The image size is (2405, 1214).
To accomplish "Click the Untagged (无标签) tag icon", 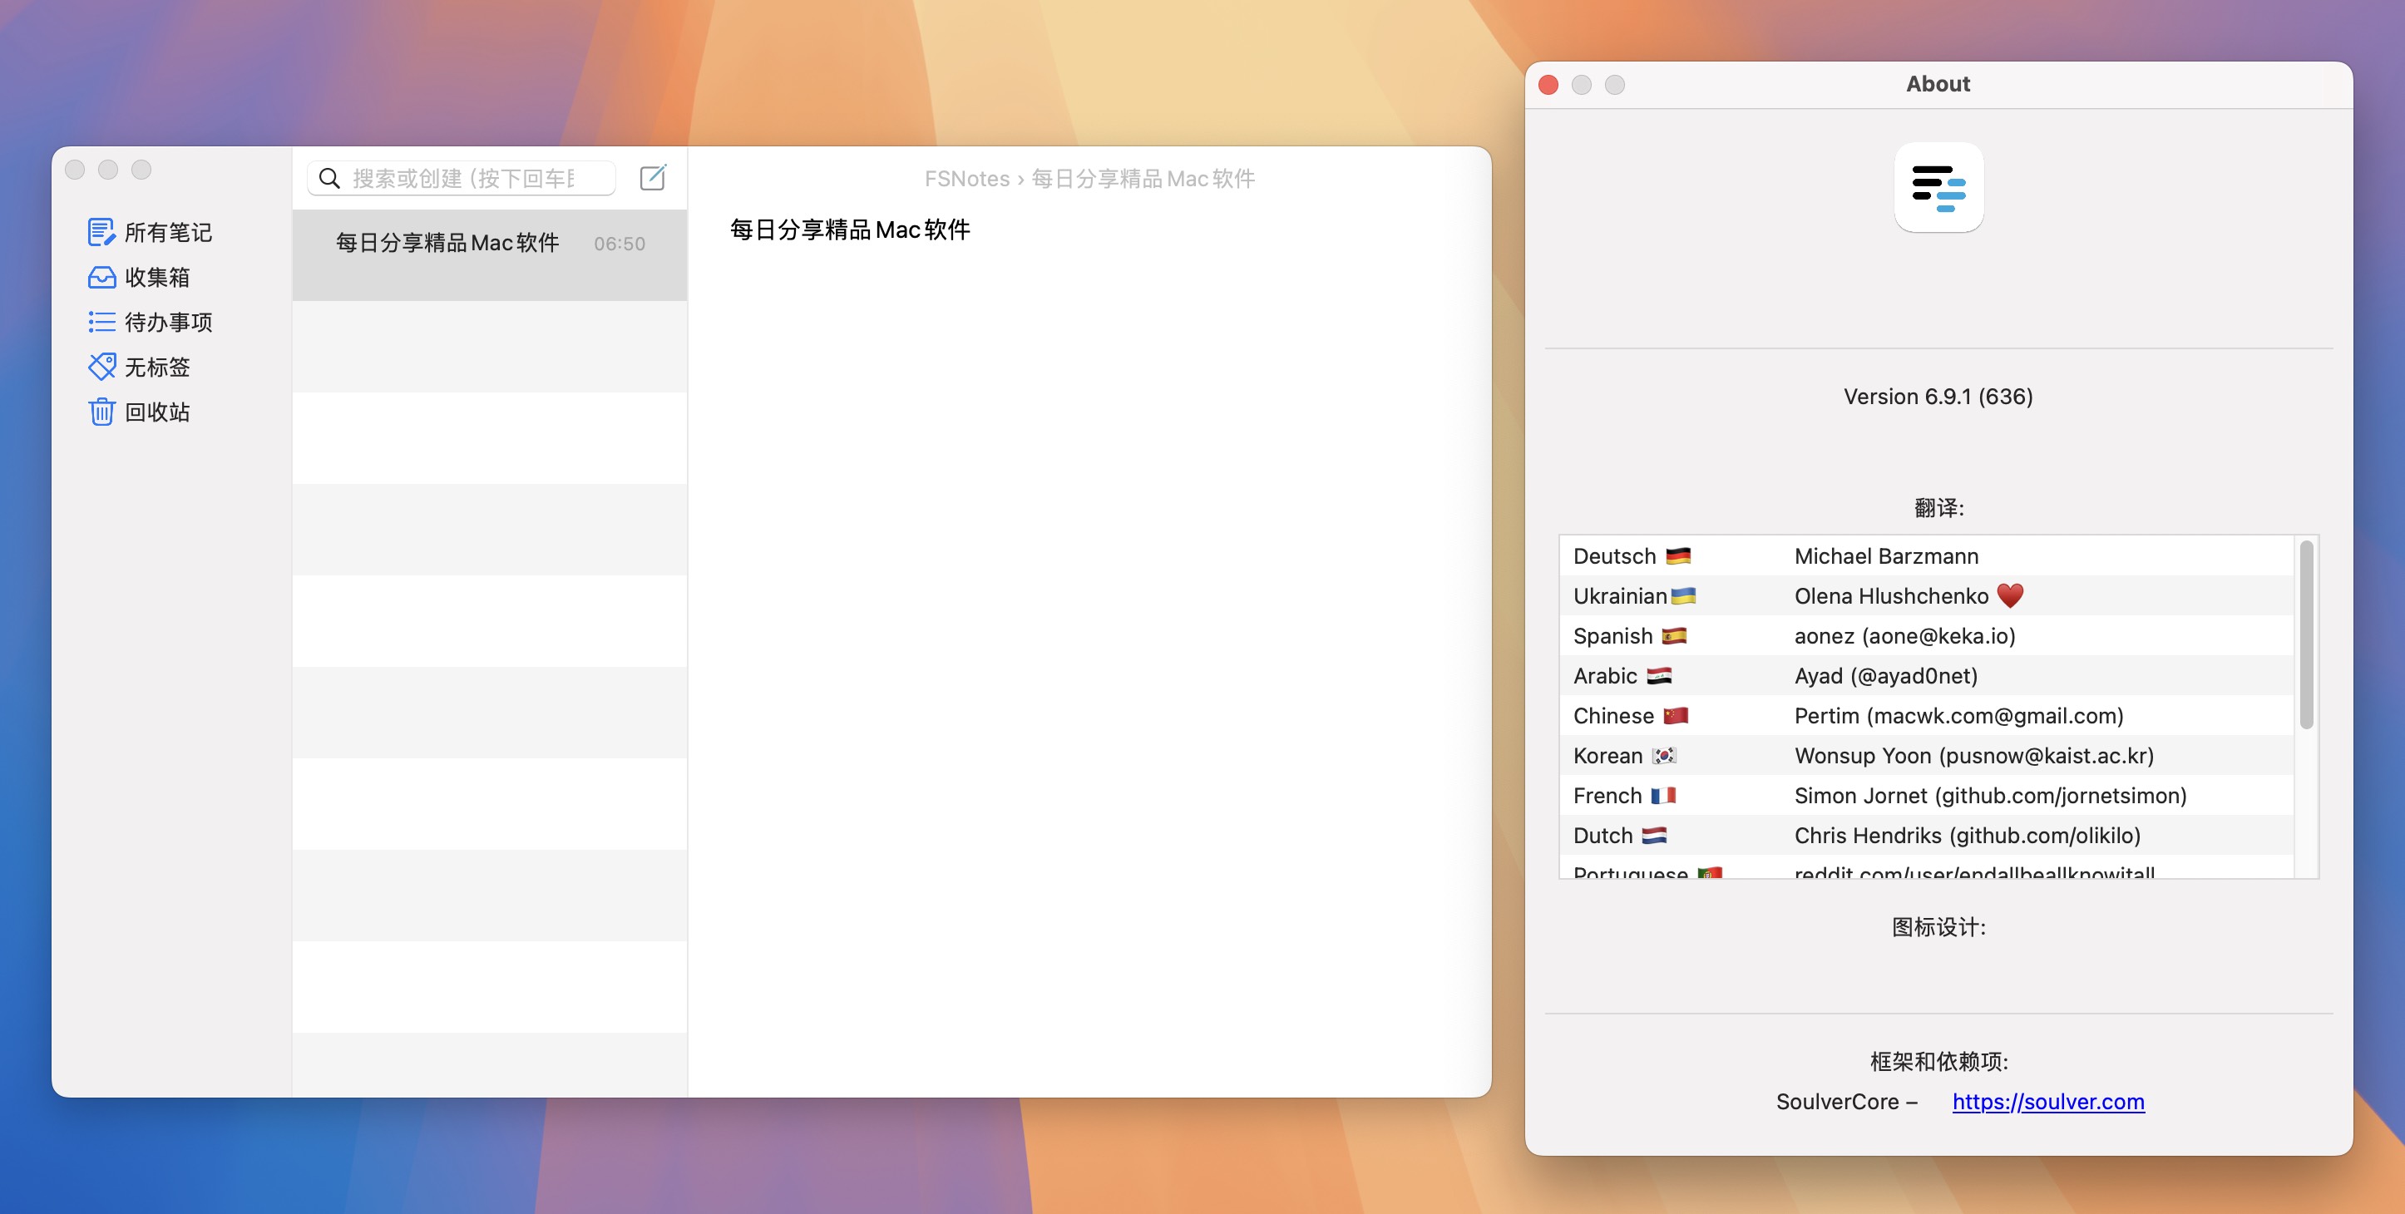I will 101,367.
